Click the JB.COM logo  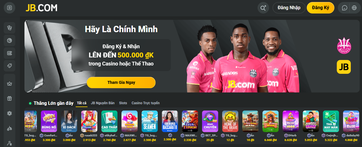[41, 8]
